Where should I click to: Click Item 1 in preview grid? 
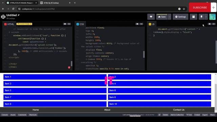[x=55, y=77]
